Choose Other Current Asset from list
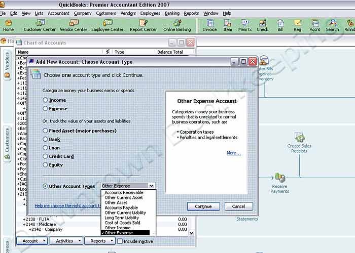Image resolution: width=355 pixels, height=253 pixels. [x=124, y=197]
